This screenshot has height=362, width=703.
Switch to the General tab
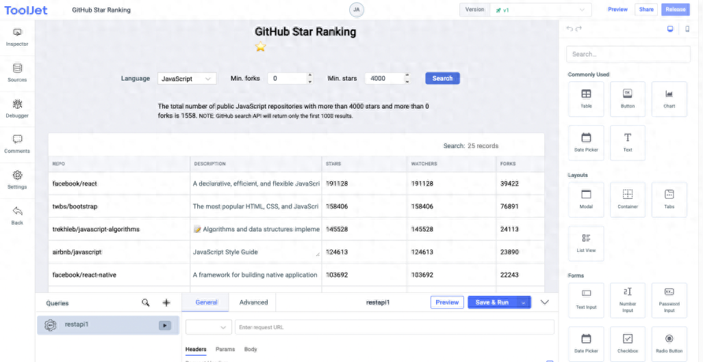coord(206,303)
